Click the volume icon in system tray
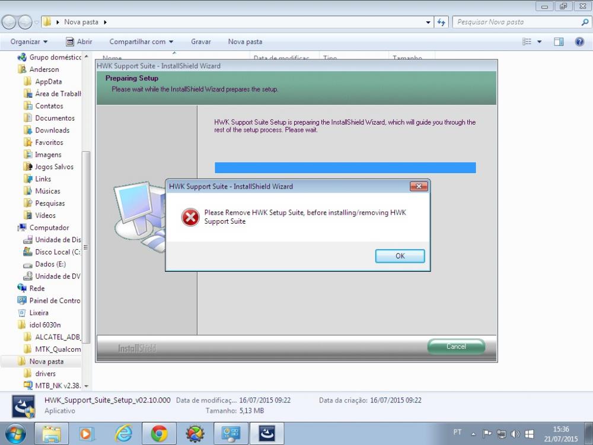This screenshot has width=593, height=445. point(515,434)
